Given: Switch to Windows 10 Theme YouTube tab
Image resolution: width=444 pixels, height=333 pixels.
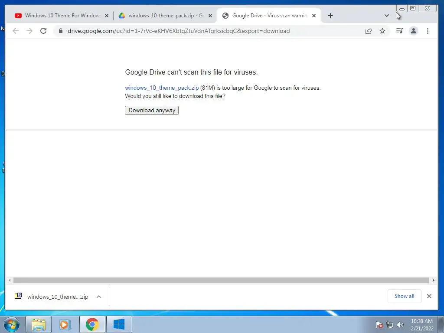Looking at the screenshot, I should (62, 16).
